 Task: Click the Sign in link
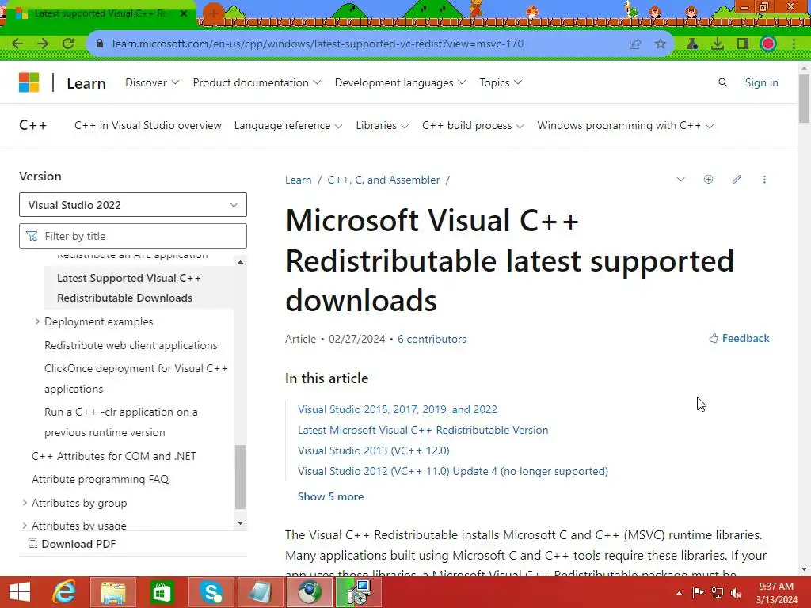point(761,82)
